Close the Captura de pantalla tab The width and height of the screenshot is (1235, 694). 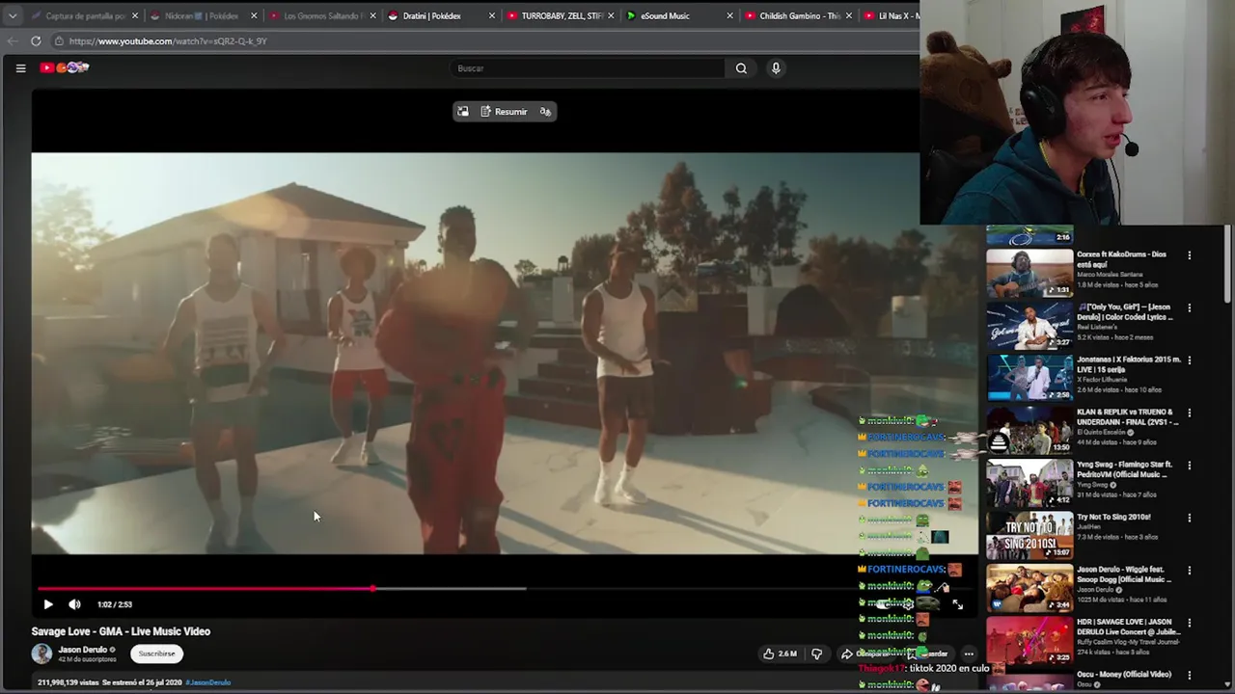point(135,15)
